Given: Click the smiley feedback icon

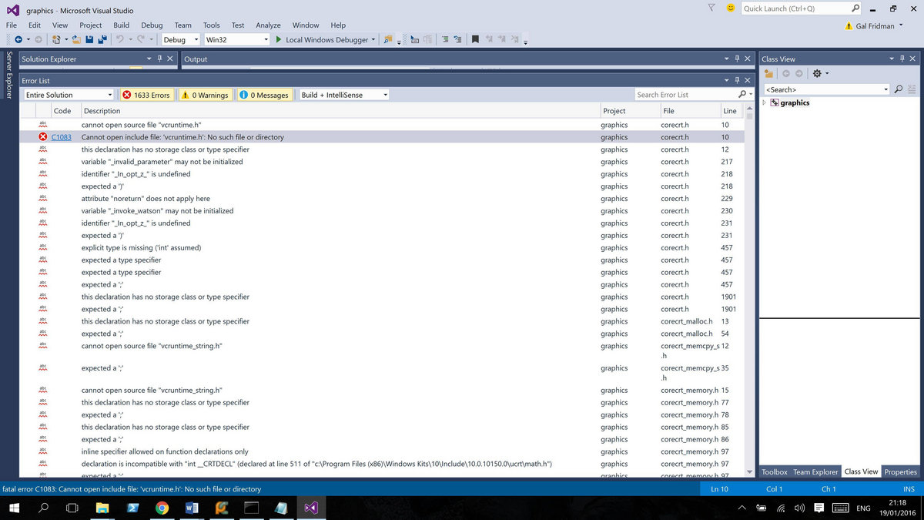Looking at the screenshot, I should [729, 8].
